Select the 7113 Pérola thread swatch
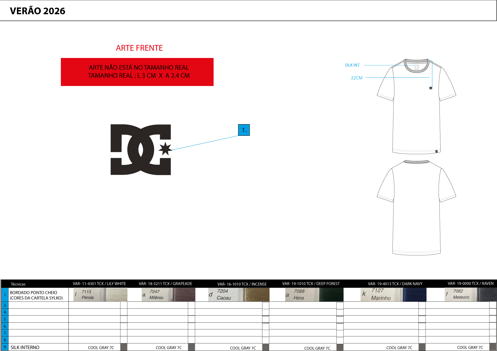The height and width of the screenshot is (351, 497). (100, 295)
